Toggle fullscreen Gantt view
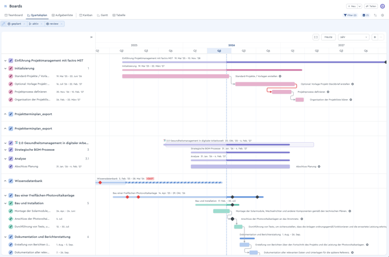This screenshot has height=257, width=389. point(316,37)
